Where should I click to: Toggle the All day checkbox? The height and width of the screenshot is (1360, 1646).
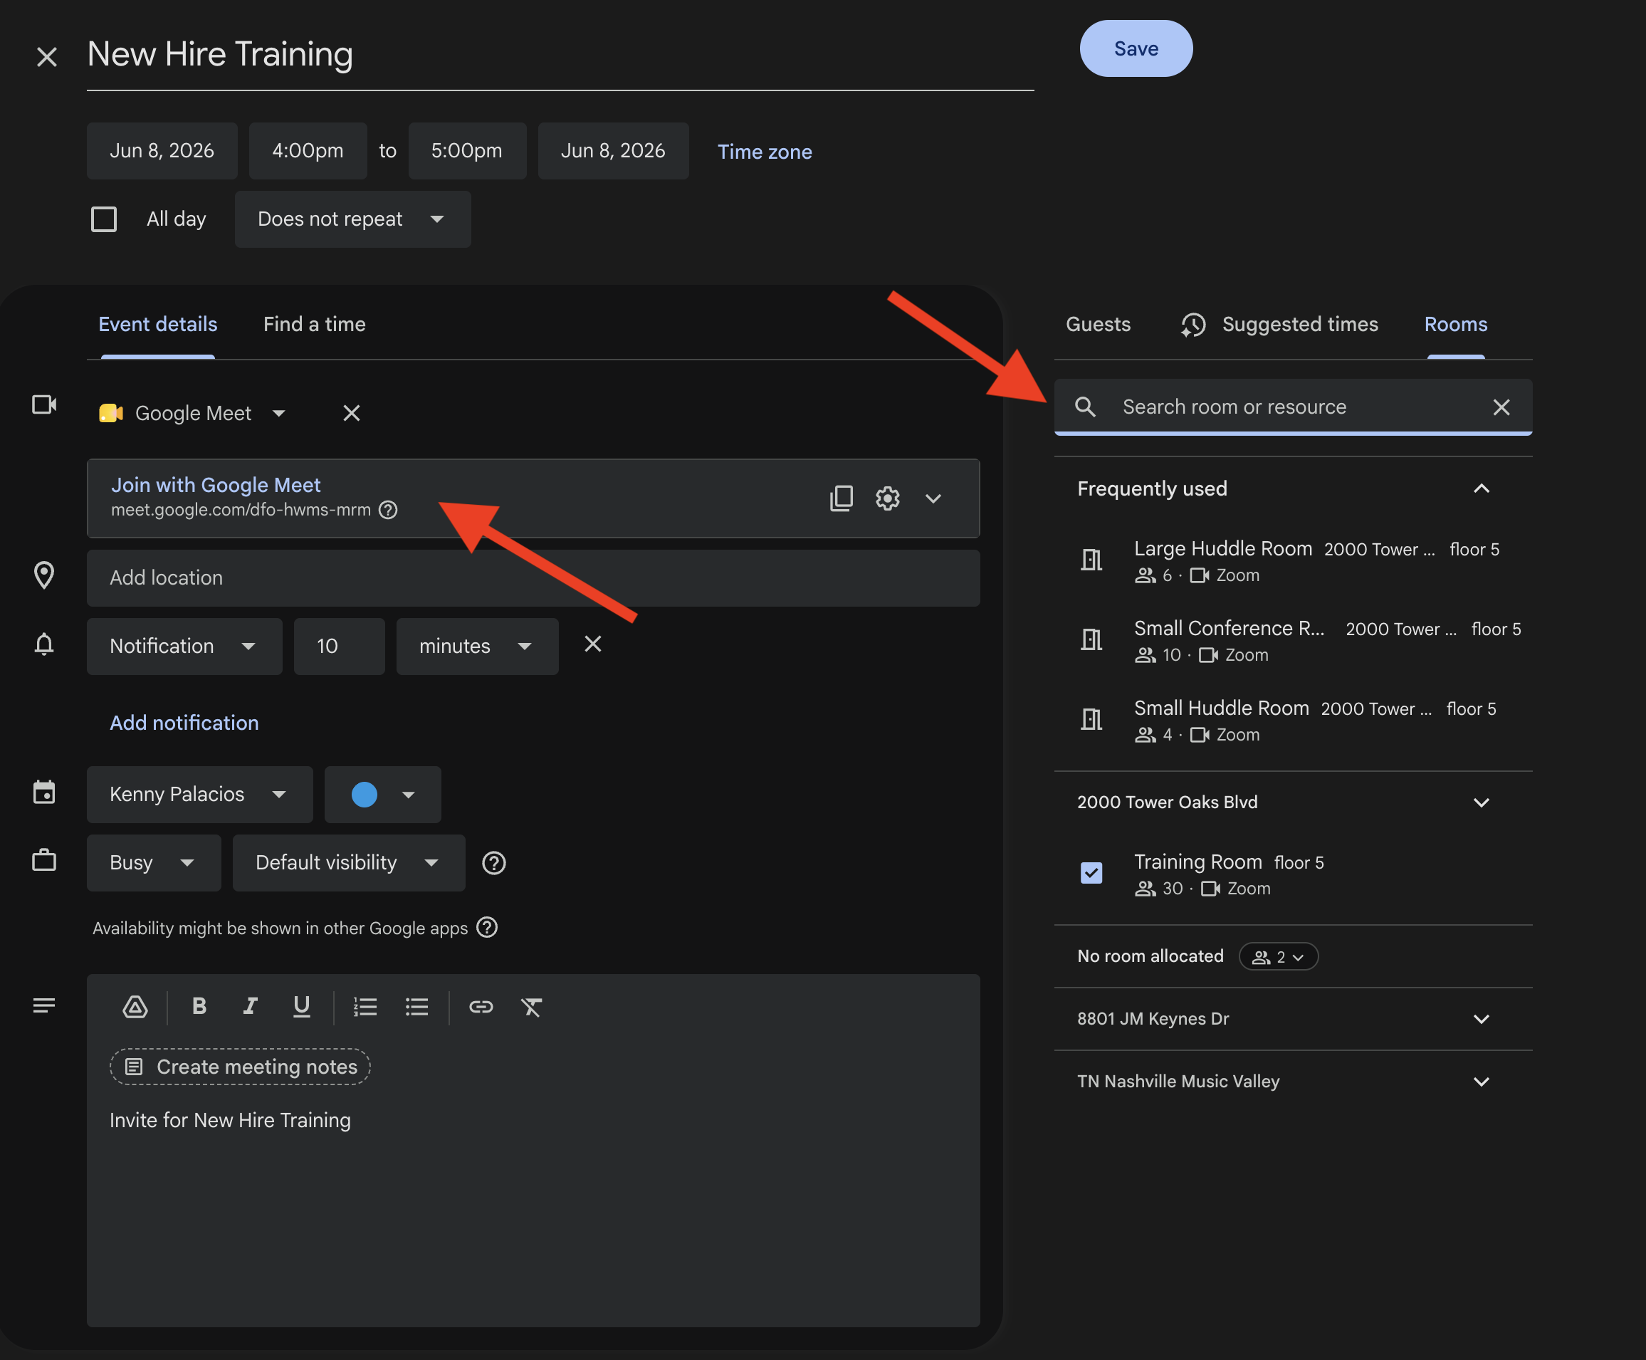(x=104, y=219)
